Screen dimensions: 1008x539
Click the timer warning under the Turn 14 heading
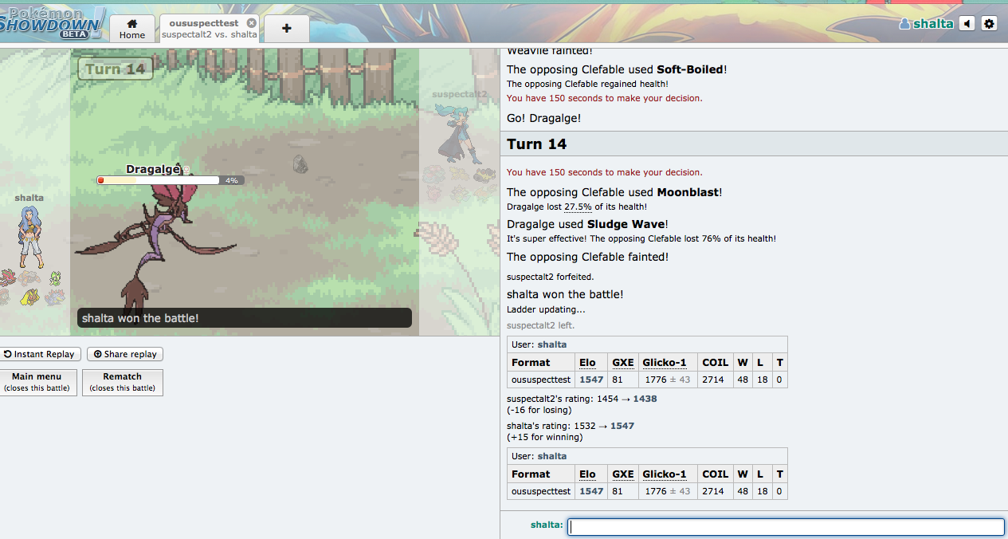pyautogui.click(x=604, y=172)
